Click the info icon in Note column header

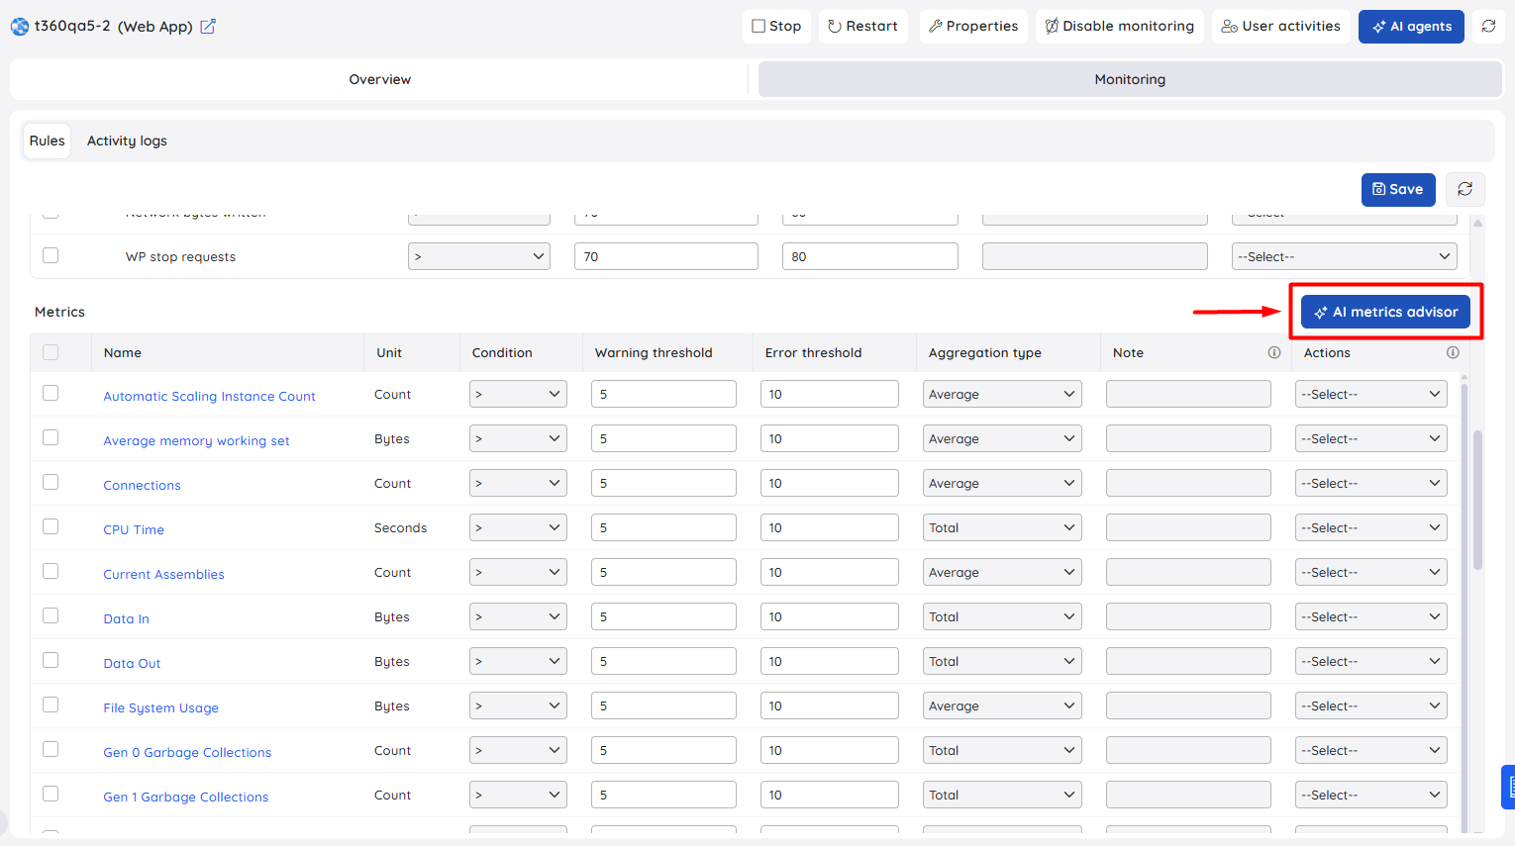pyautogui.click(x=1274, y=352)
